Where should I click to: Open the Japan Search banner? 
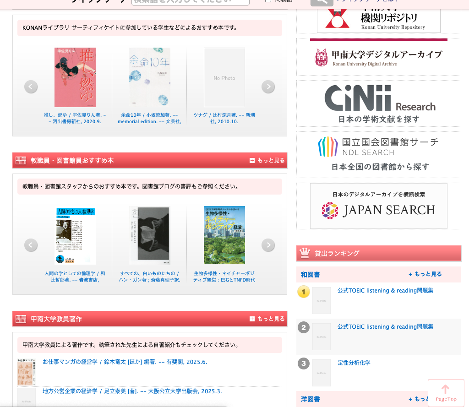point(379,206)
